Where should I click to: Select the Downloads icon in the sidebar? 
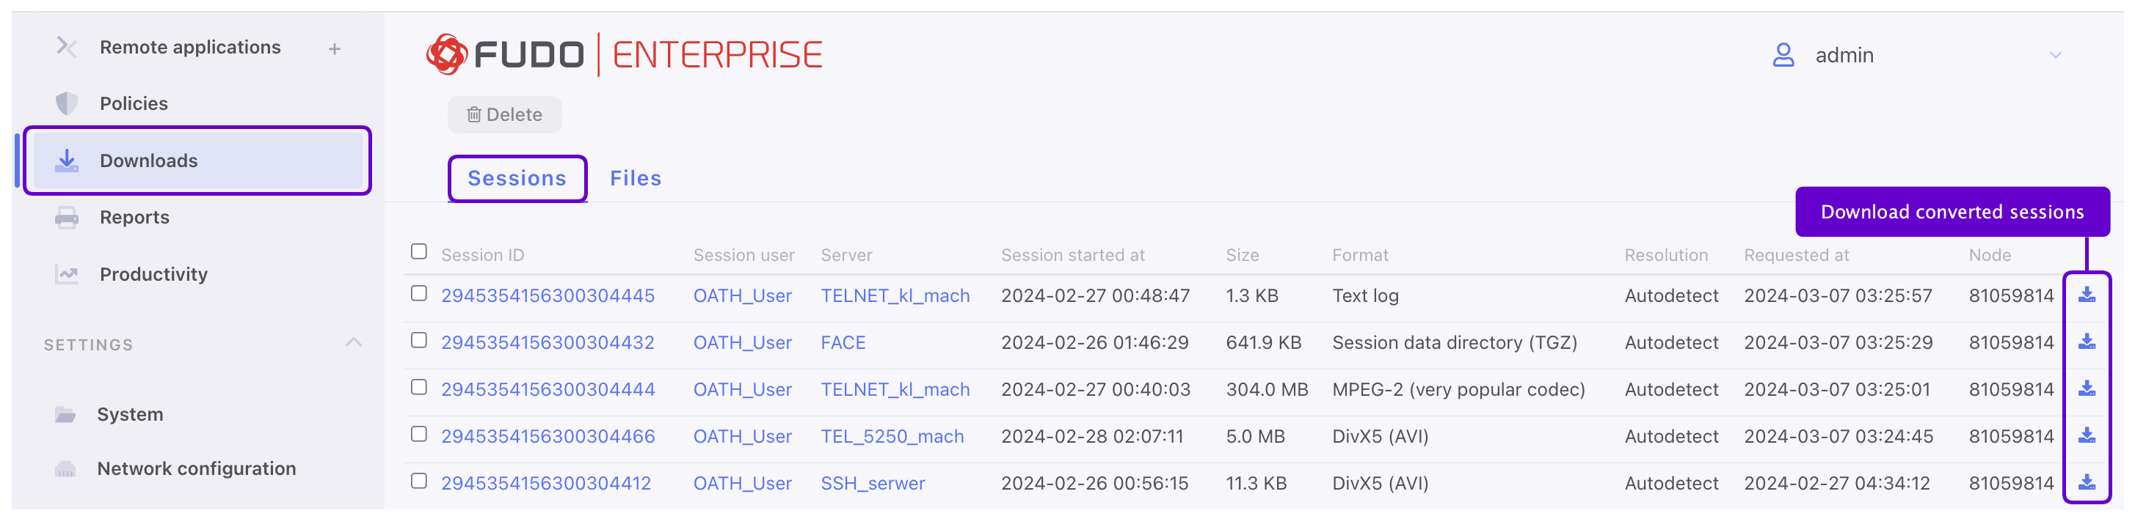67,161
